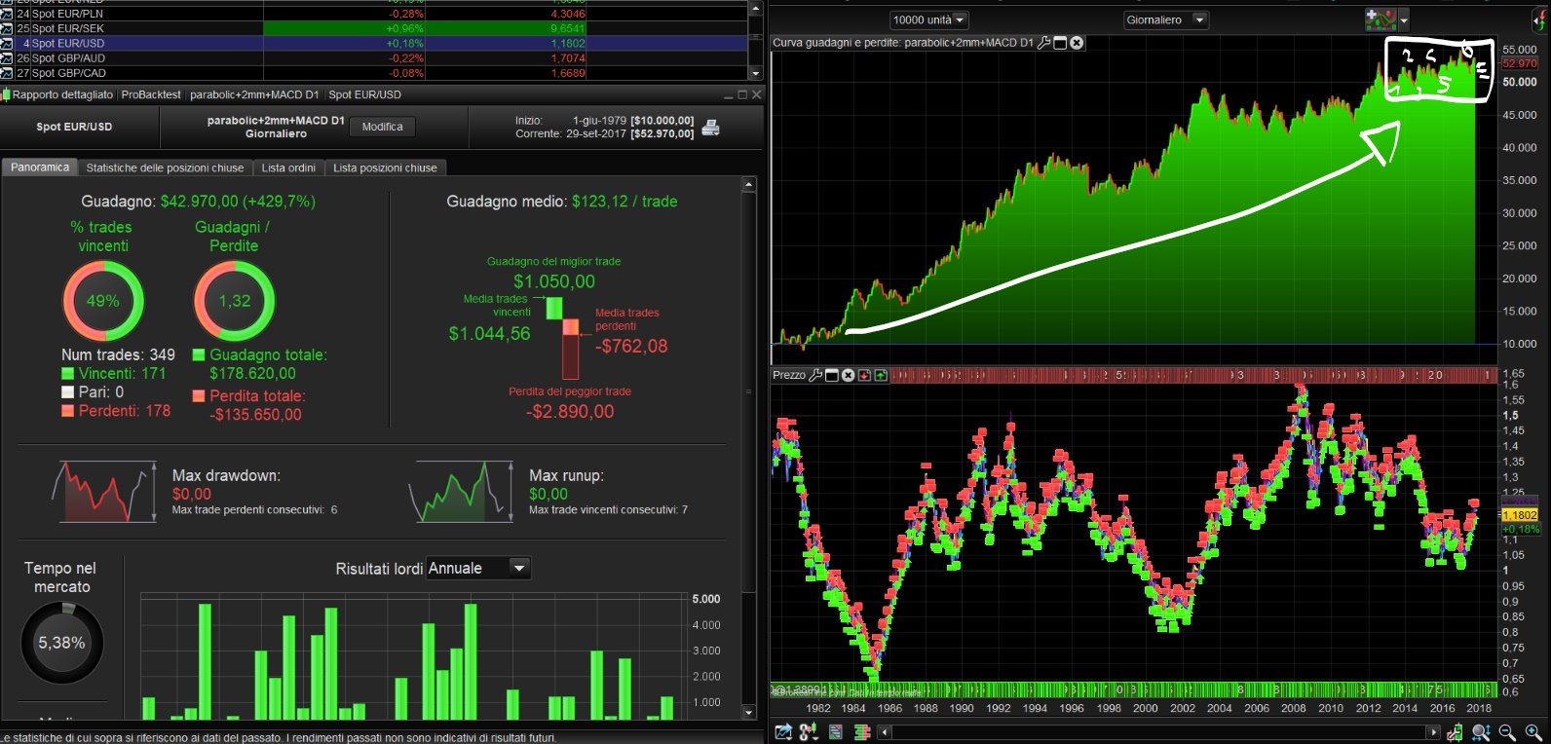
Task: Click the chart share icon in bottom toolbar
Action: tap(782, 732)
